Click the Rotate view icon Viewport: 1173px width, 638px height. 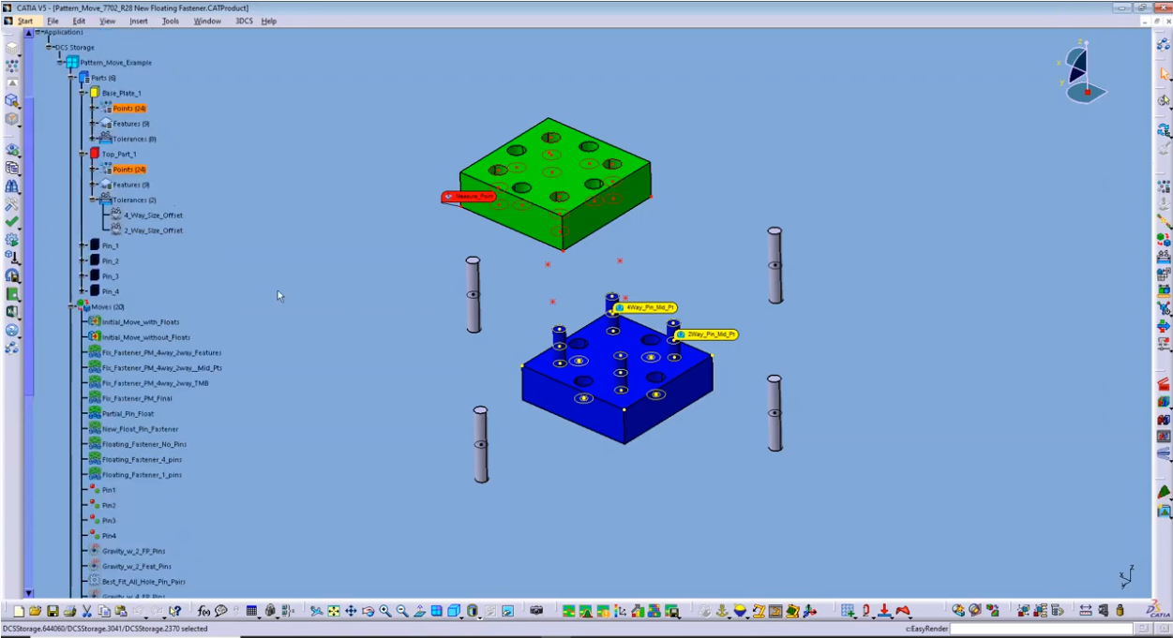click(367, 609)
